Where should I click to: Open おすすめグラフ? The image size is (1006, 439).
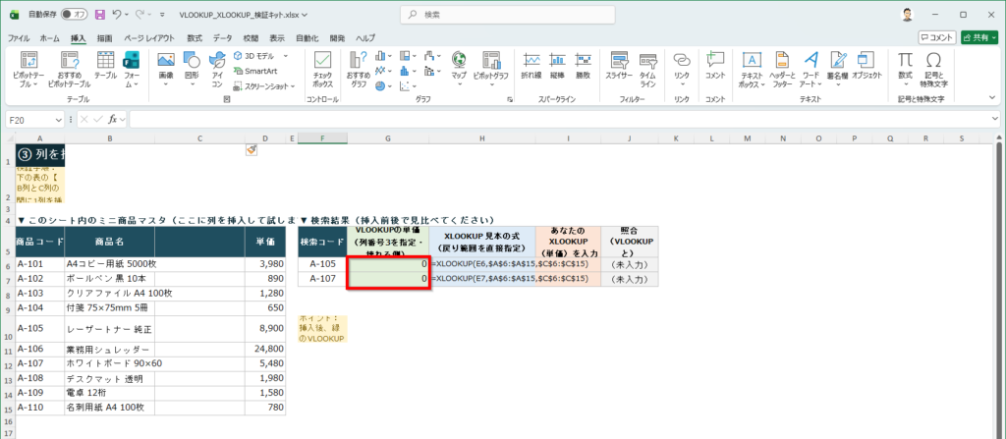pos(358,70)
